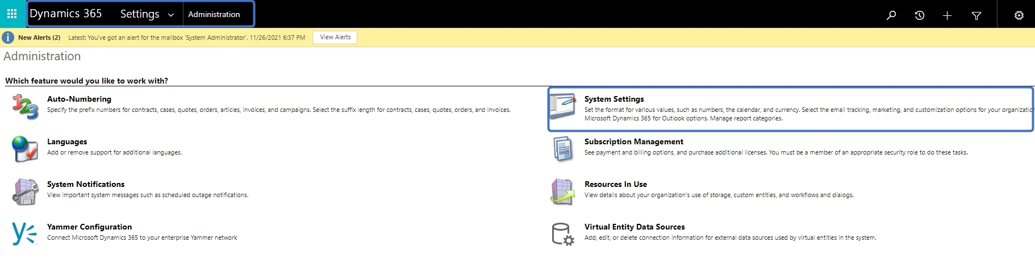Click the System Settings monitor icon
The width and height of the screenshot is (1035, 271).
pyautogui.click(x=563, y=106)
